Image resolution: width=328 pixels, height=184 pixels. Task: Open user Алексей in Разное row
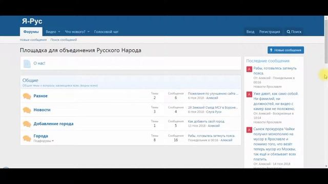point(212,98)
